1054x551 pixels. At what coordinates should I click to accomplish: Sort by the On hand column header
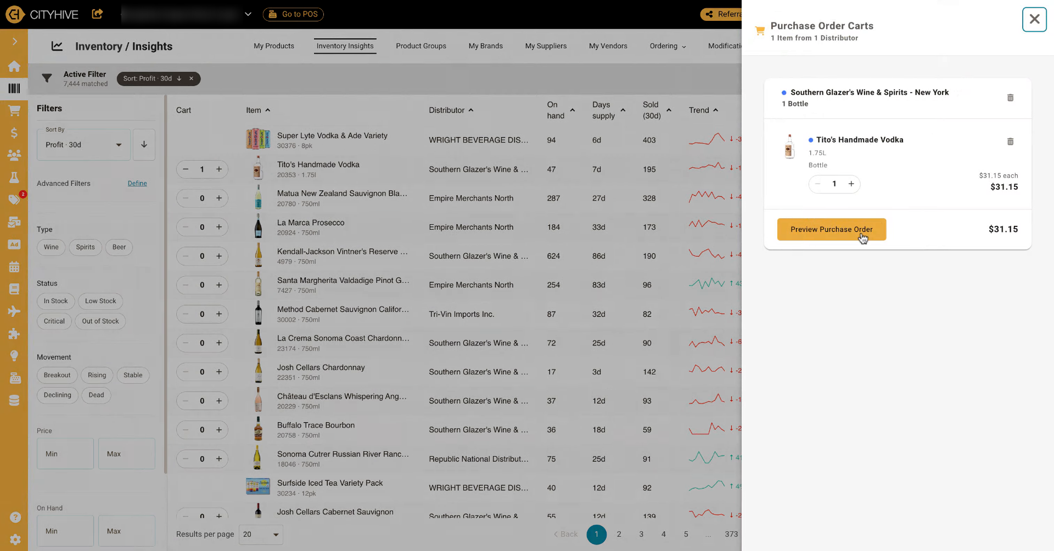(x=560, y=110)
